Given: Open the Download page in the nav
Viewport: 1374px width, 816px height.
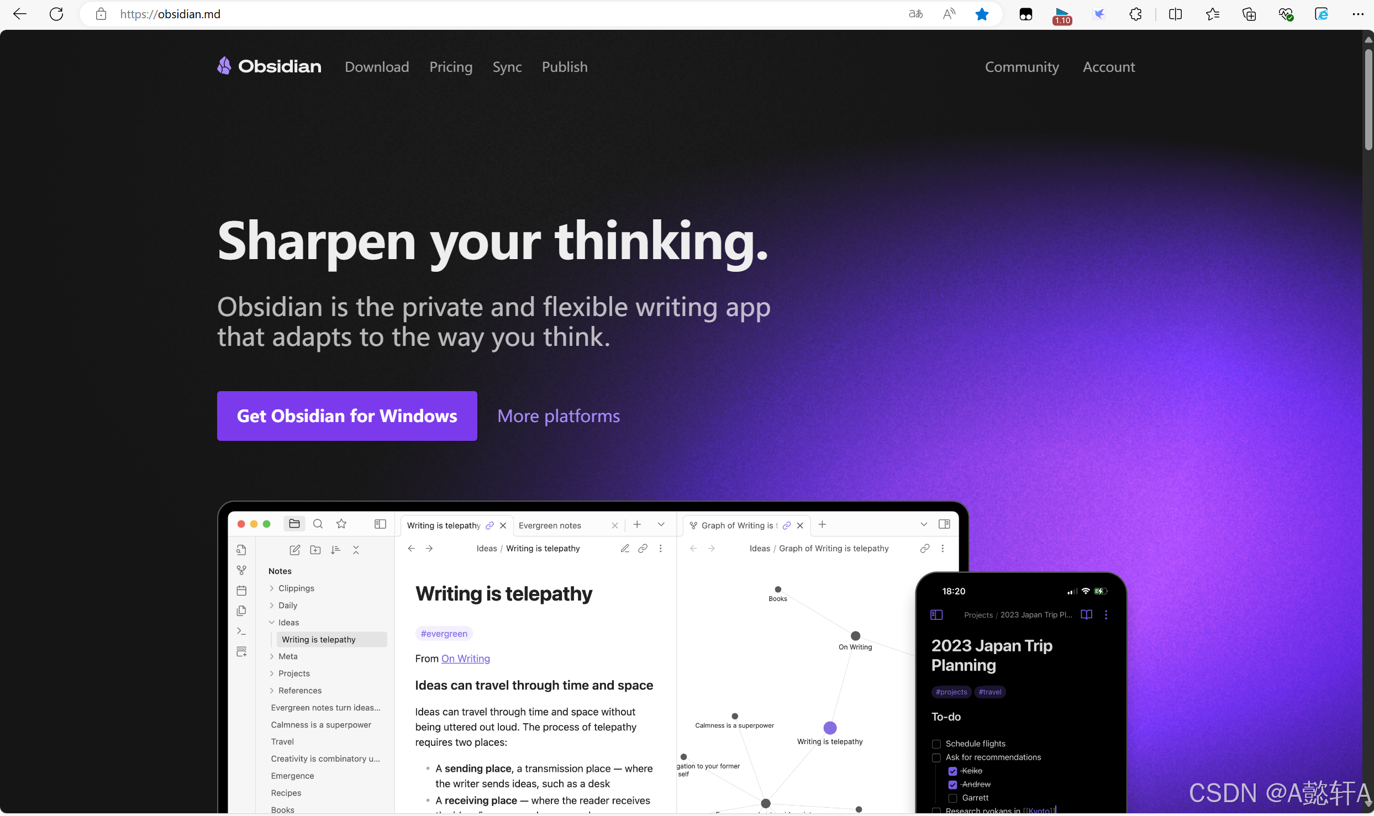Looking at the screenshot, I should click(x=377, y=67).
